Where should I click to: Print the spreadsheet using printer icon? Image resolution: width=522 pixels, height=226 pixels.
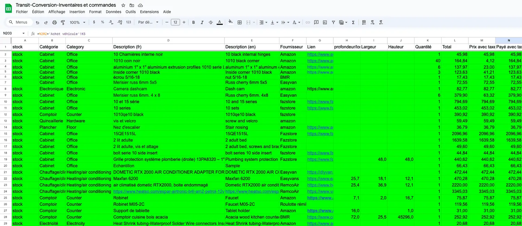(54, 22)
